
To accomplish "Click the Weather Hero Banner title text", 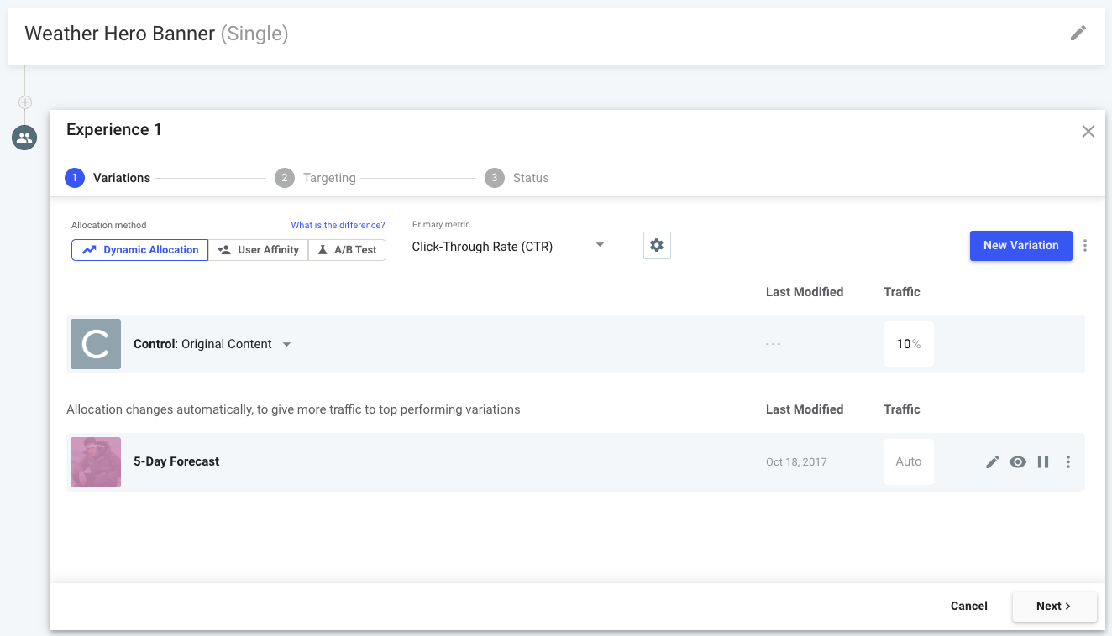I will pos(119,34).
